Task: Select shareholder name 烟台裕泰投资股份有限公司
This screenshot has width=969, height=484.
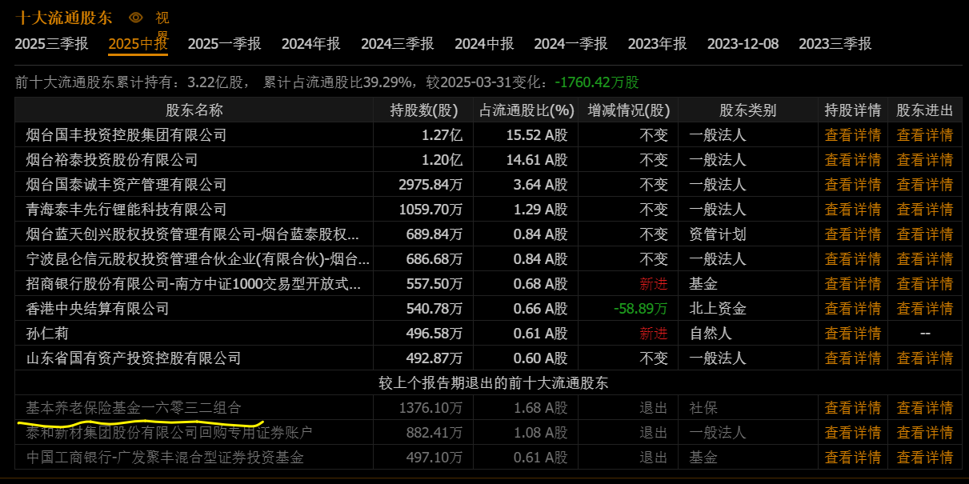Action: [x=112, y=160]
